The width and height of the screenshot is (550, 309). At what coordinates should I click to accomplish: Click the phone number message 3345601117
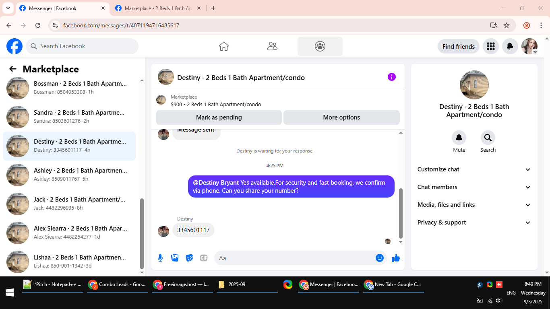pos(194,230)
